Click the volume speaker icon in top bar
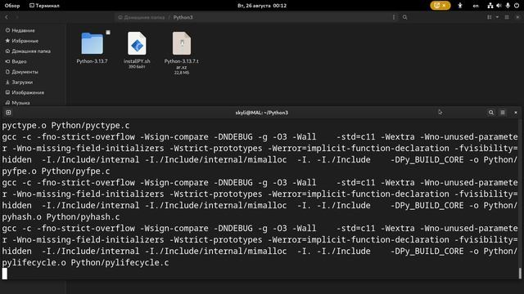The width and height of the screenshot is (524, 294). [499, 6]
